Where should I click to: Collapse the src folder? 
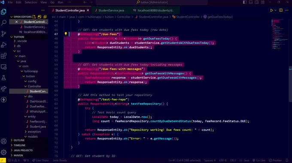(18, 51)
